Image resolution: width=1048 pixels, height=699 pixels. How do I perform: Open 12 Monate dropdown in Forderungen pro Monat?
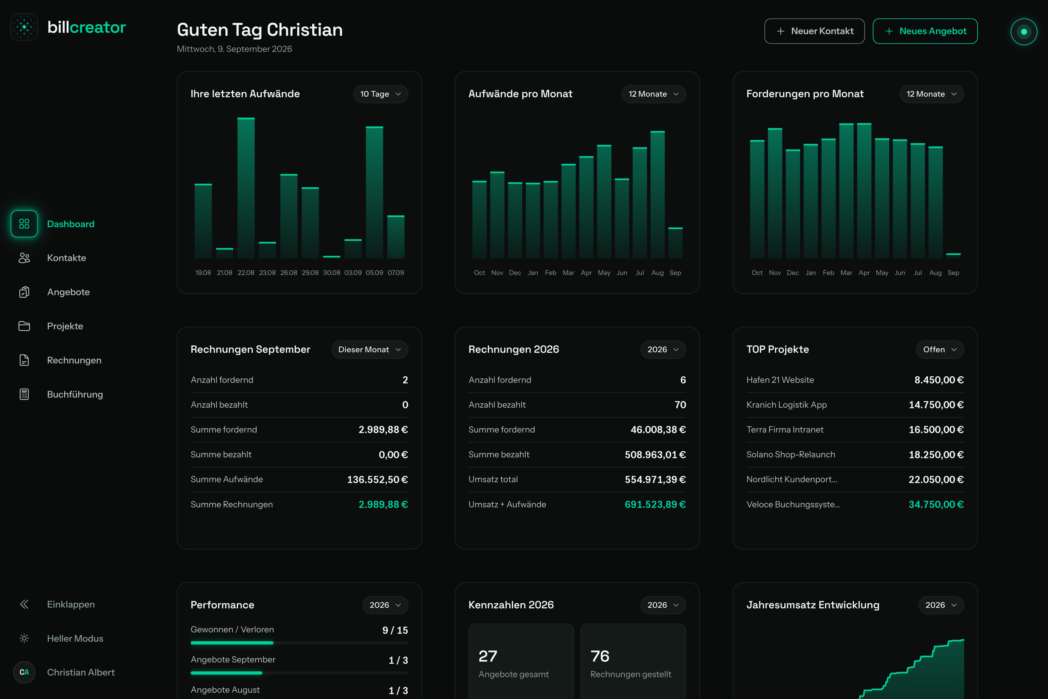932,94
